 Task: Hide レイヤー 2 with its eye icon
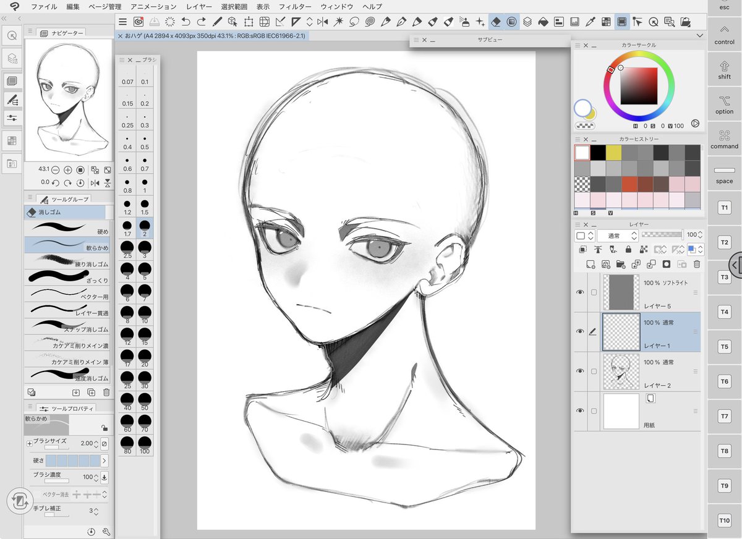[580, 371]
